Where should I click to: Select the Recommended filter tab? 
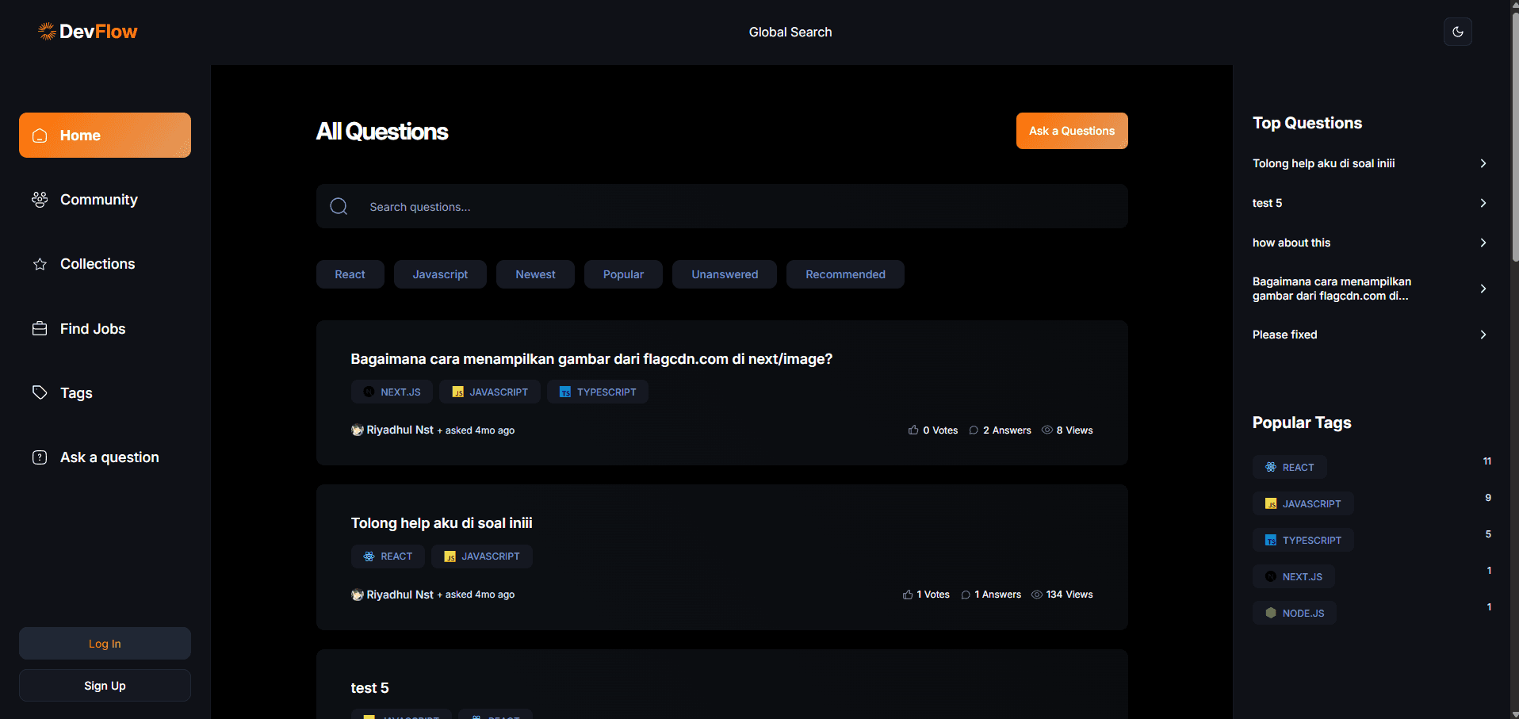pos(845,274)
